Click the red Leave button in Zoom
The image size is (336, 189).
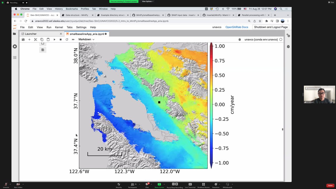[330, 185]
